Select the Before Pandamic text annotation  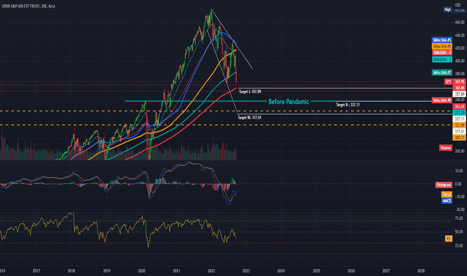289,102
